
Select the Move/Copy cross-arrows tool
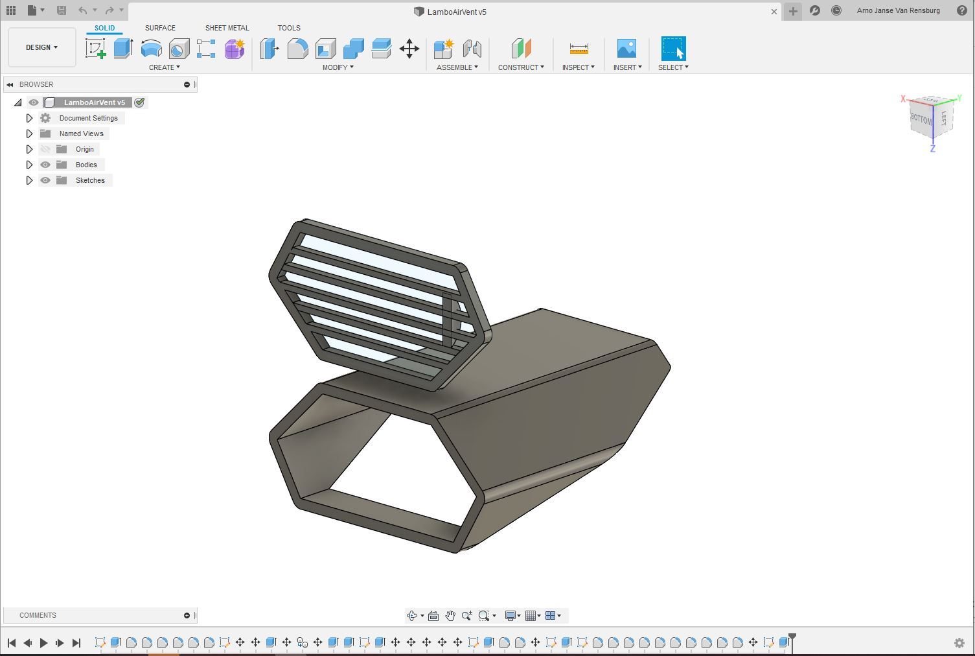point(409,49)
